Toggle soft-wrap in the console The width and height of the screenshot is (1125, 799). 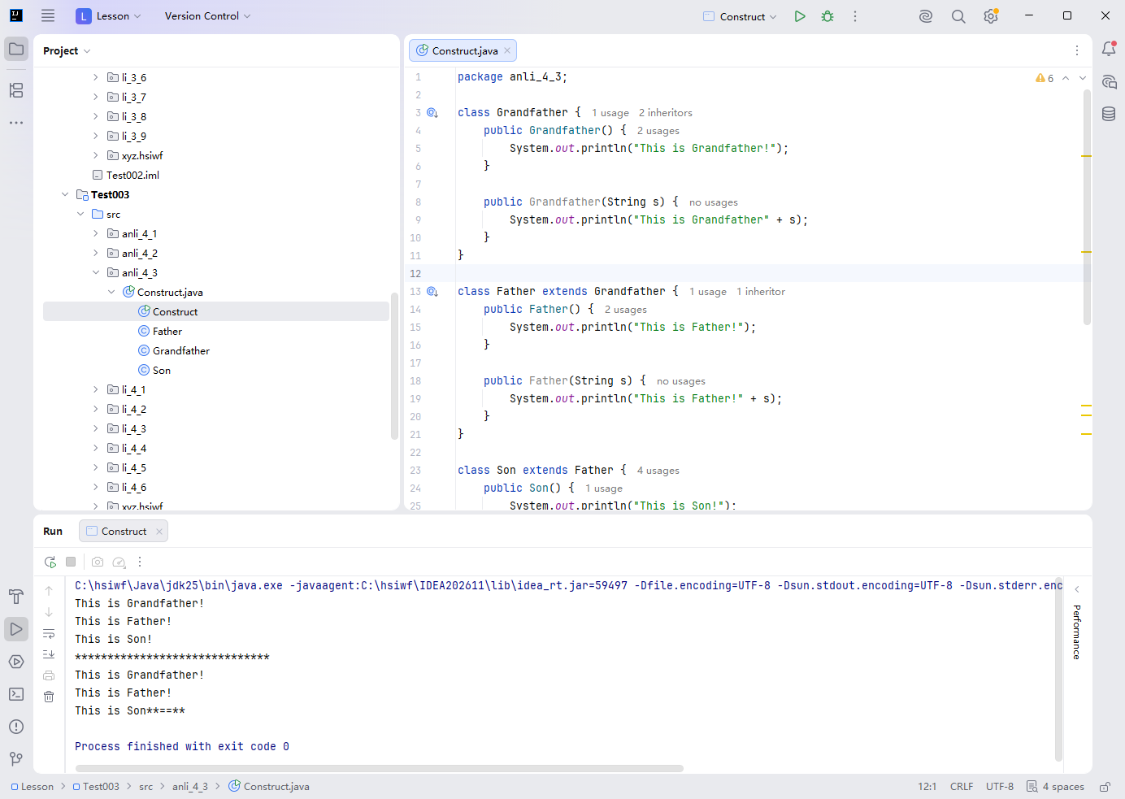pyautogui.click(x=49, y=633)
